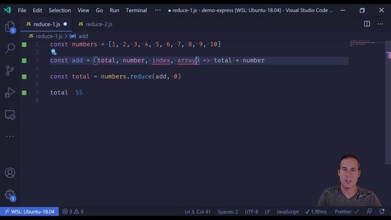Open the Terminal menu

tap(136, 10)
